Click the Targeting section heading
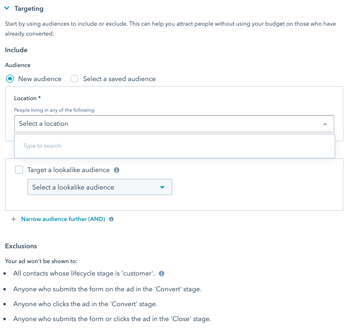356x331 pixels. 29,9
